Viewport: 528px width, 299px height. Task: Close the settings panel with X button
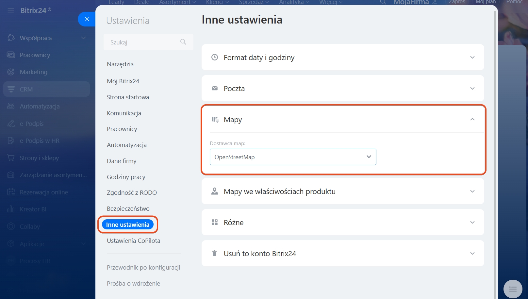[x=87, y=19]
